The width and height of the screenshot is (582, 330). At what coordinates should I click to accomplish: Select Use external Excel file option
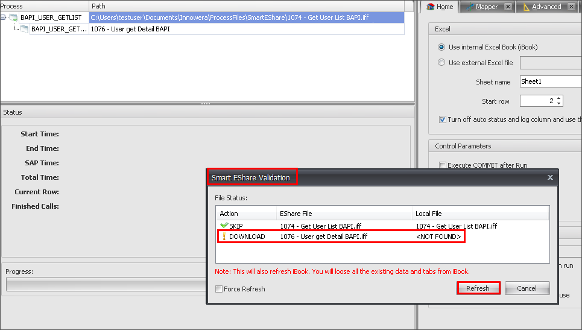(x=442, y=63)
